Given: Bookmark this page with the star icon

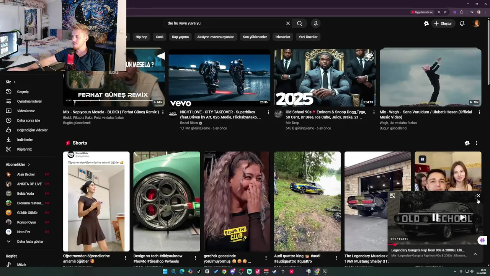Looking at the screenshot, I should [445, 12].
